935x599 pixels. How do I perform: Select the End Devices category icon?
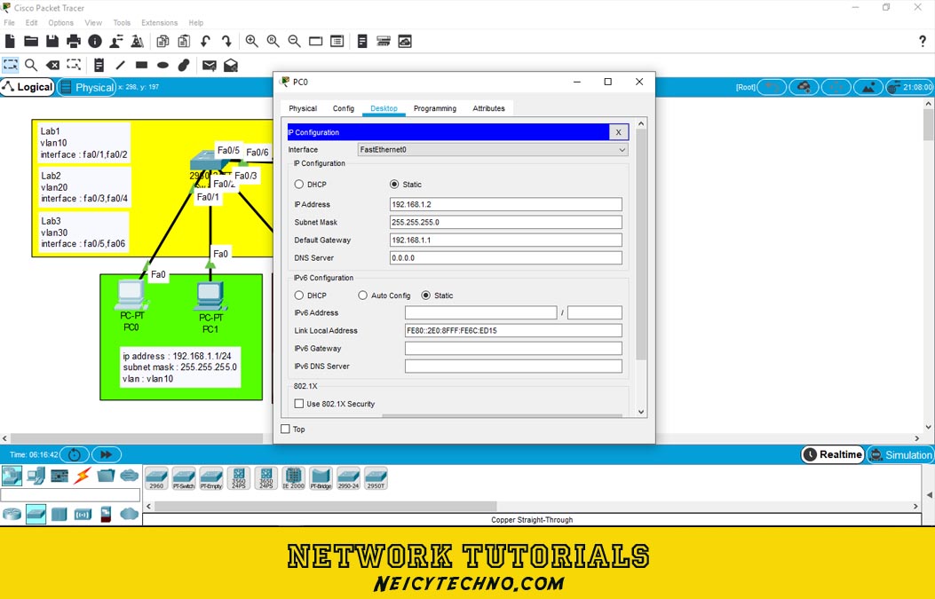(36, 475)
